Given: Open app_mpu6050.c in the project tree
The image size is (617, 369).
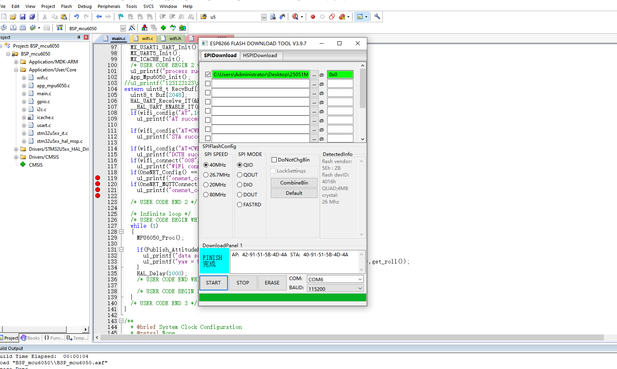Looking at the screenshot, I should (53, 86).
